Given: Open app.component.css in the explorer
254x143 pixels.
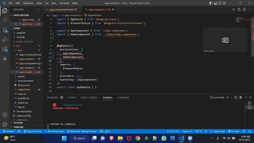Looking at the screenshot, I should (x=30, y=55).
